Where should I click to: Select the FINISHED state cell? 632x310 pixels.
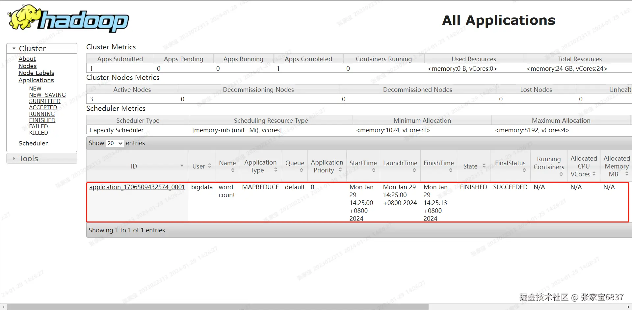(x=473, y=187)
